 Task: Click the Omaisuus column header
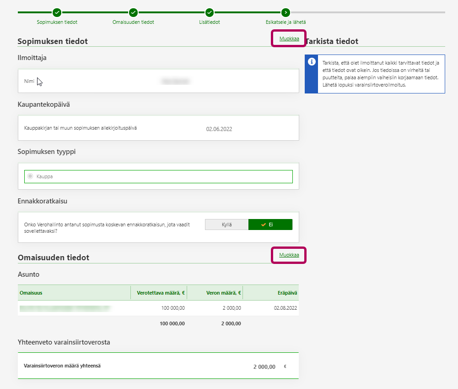(31, 293)
